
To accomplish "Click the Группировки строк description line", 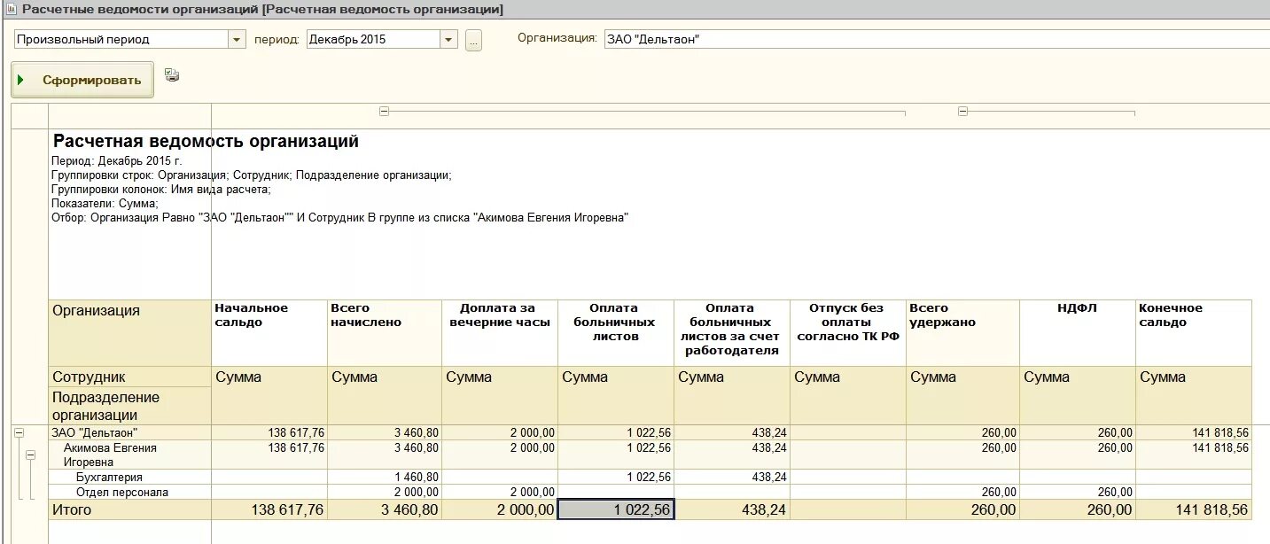I will pos(252,175).
